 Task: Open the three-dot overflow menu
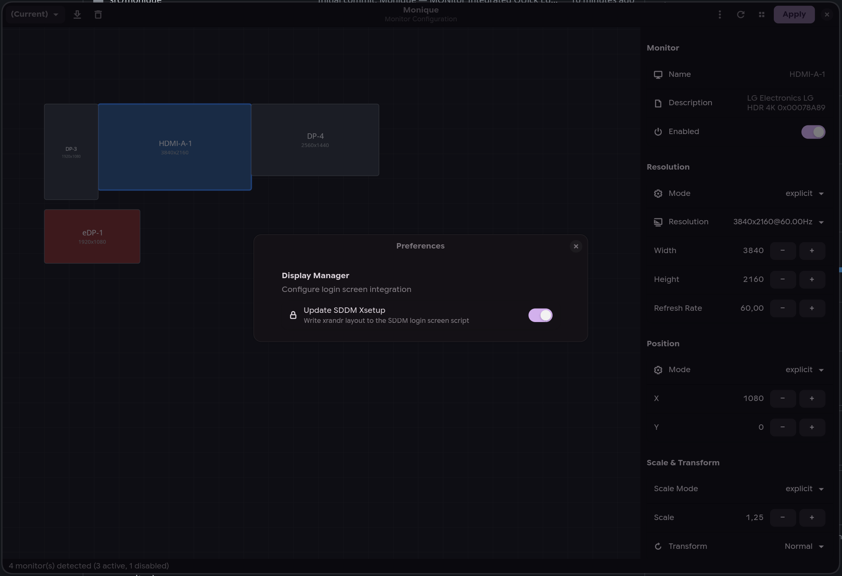[x=719, y=14]
